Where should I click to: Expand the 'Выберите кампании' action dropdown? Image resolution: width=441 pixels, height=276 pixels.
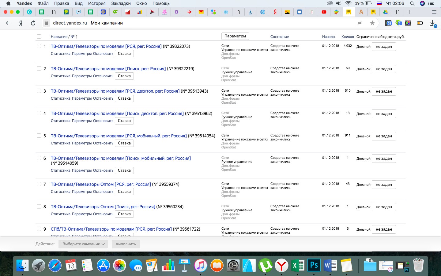click(x=83, y=244)
